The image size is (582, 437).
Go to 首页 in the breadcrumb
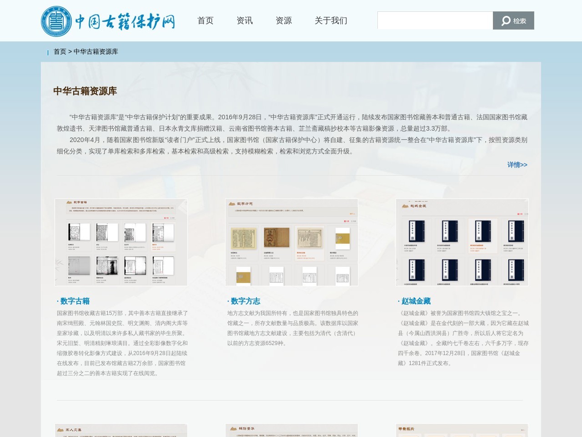pyautogui.click(x=60, y=51)
